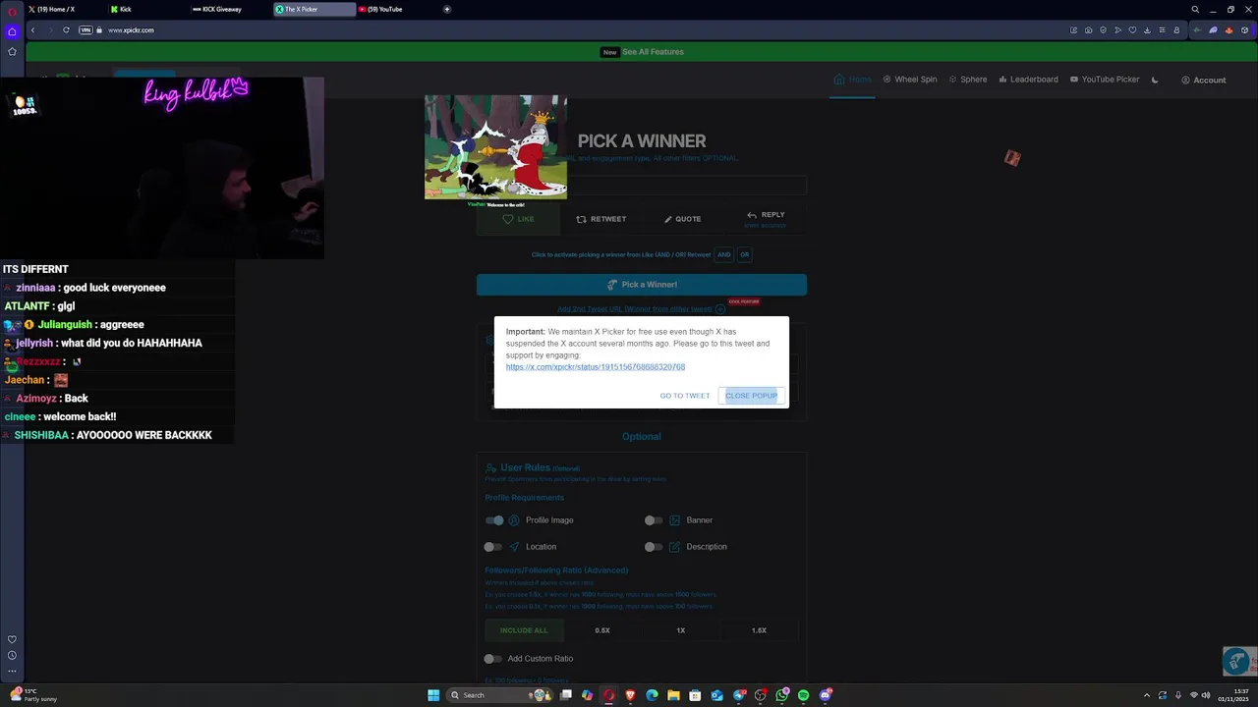Toggle the Banner requirement switch

(x=654, y=520)
